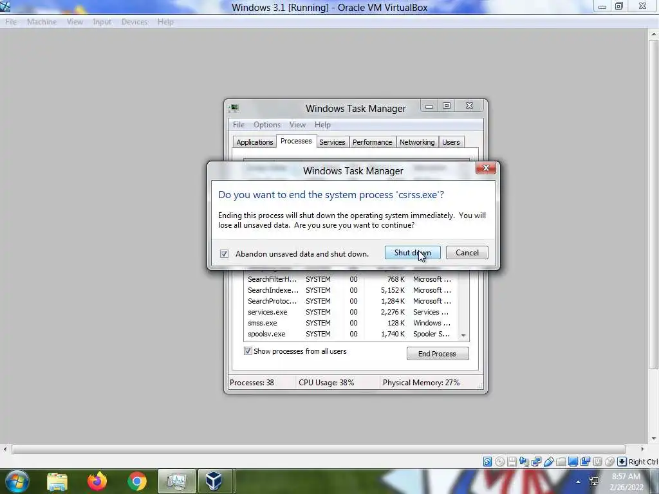Image resolution: width=659 pixels, height=494 pixels.
Task: Switch to the Services tab
Action: (x=332, y=142)
